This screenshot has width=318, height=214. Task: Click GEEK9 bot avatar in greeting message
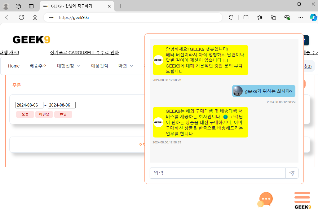pos(158,60)
